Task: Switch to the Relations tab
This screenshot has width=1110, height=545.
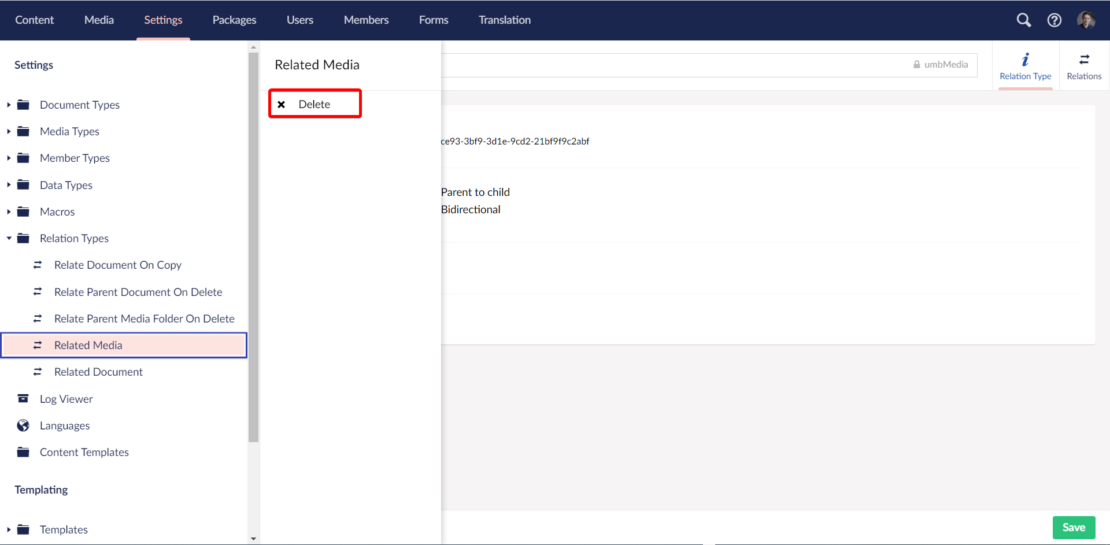Action: (1084, 65)
